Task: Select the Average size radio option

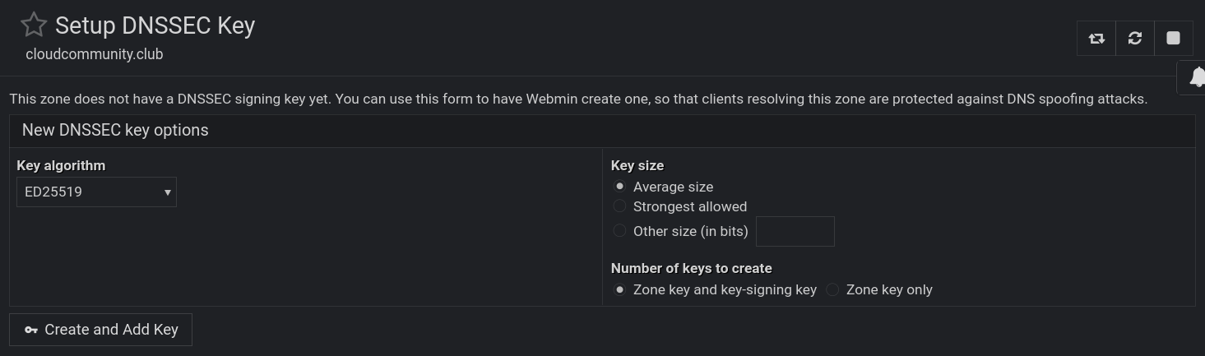Action: [620, 187]
